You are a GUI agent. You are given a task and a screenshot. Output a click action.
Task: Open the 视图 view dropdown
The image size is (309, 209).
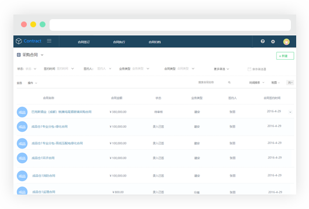[276, 82]
